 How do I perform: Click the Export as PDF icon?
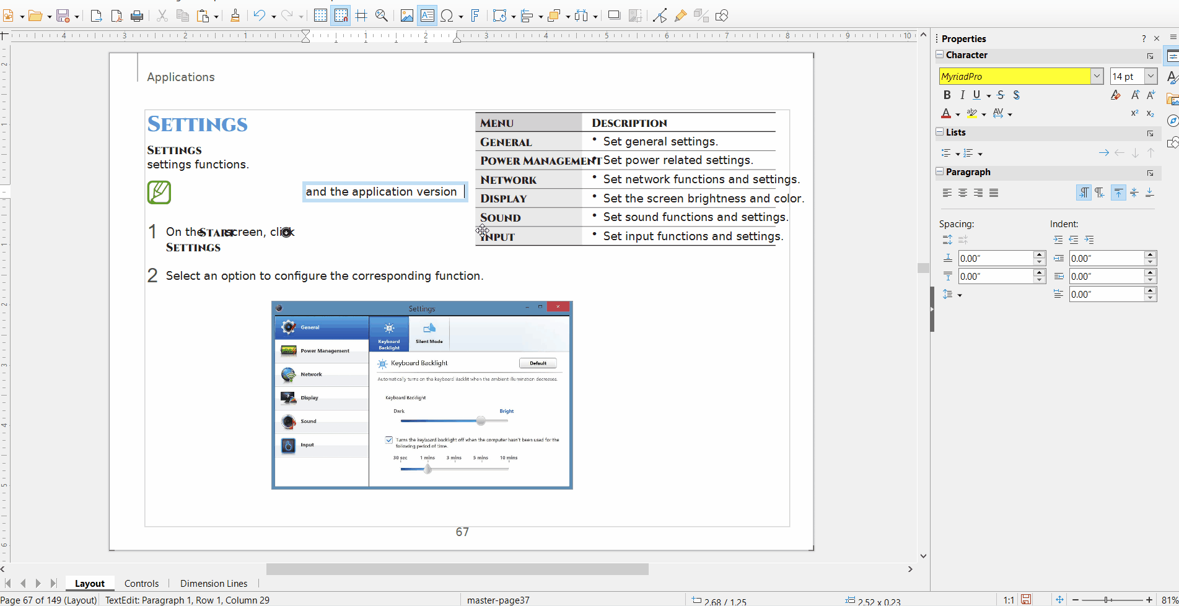[x=116, y=16]
